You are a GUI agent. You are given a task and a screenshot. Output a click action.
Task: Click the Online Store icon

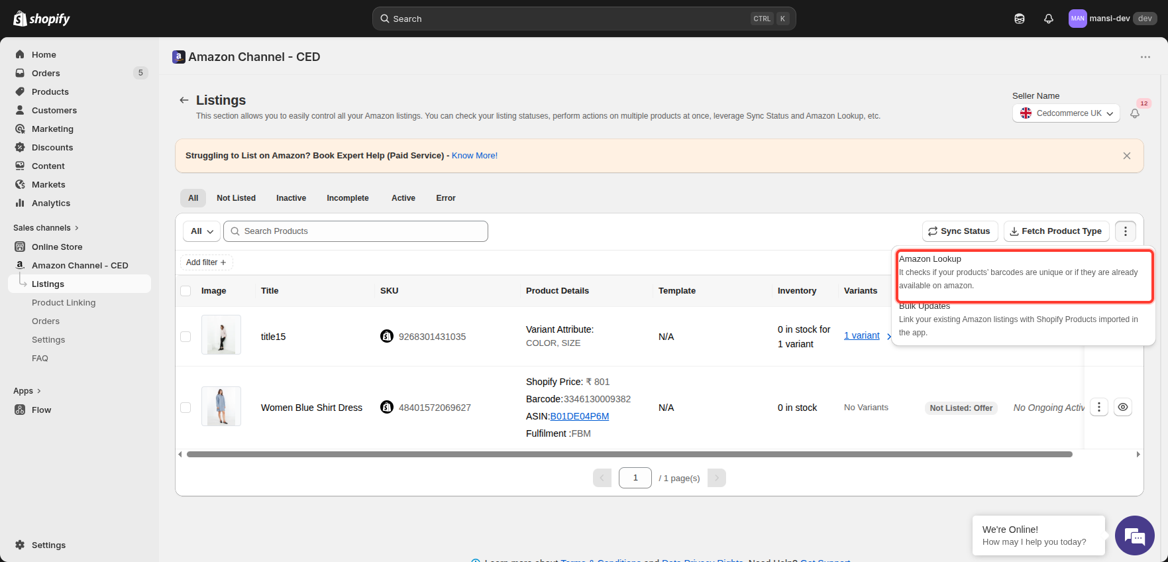coord(20,247)
